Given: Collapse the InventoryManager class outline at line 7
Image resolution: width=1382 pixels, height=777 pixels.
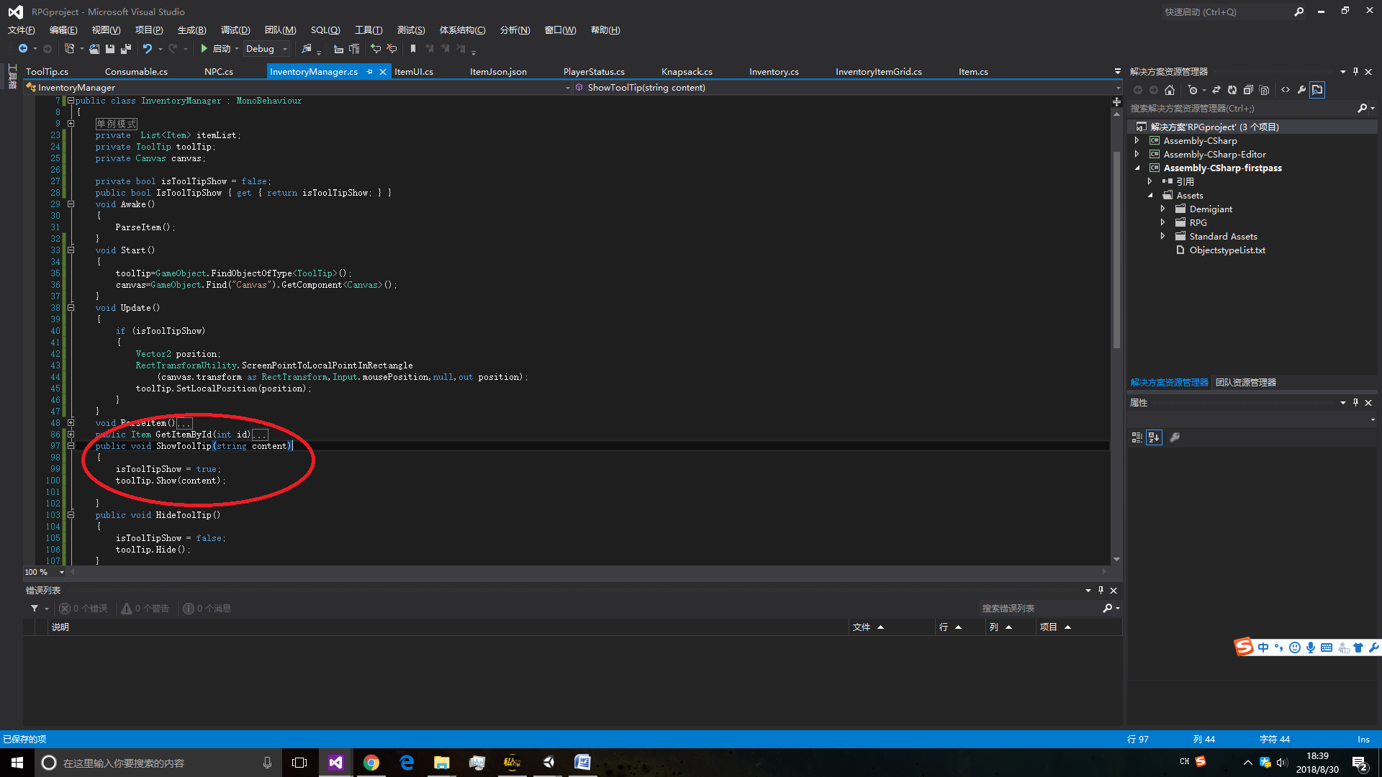Looking at the screenshot, I should (x=71, y=101).
